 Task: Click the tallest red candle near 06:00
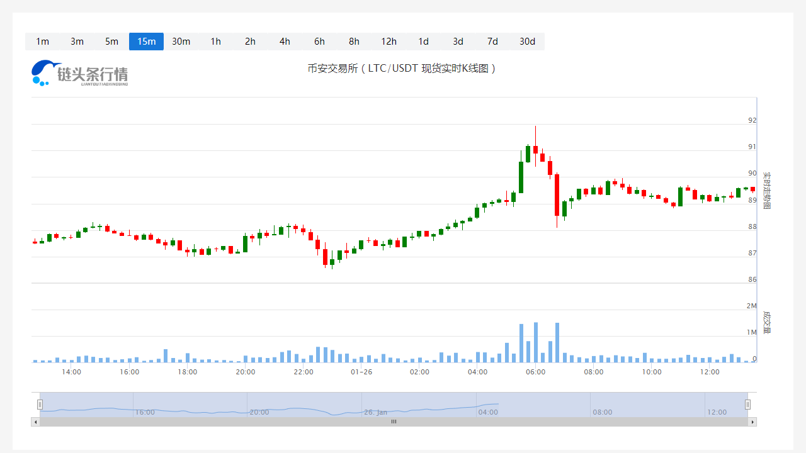coord(557,195)
